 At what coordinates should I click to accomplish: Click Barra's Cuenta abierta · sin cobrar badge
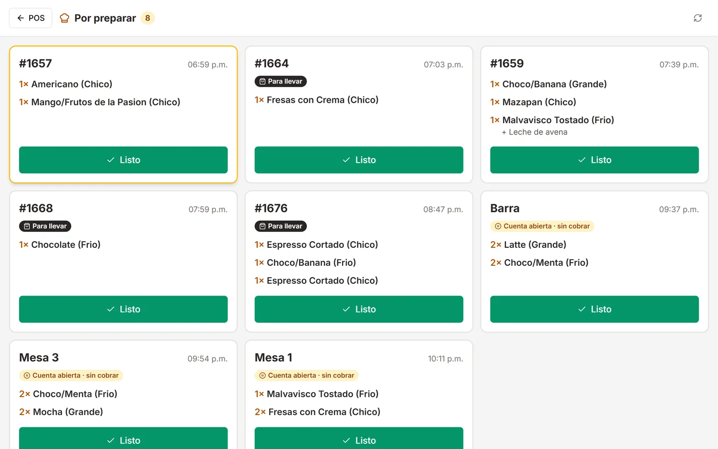point(542,226)
